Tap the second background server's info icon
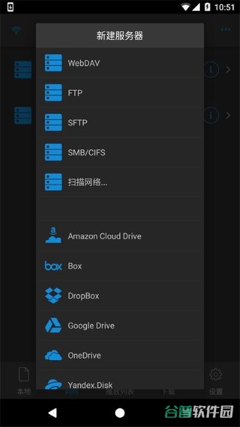Viewport: 240px width, 427px height. pyautogui.click(x=211, y=115)
